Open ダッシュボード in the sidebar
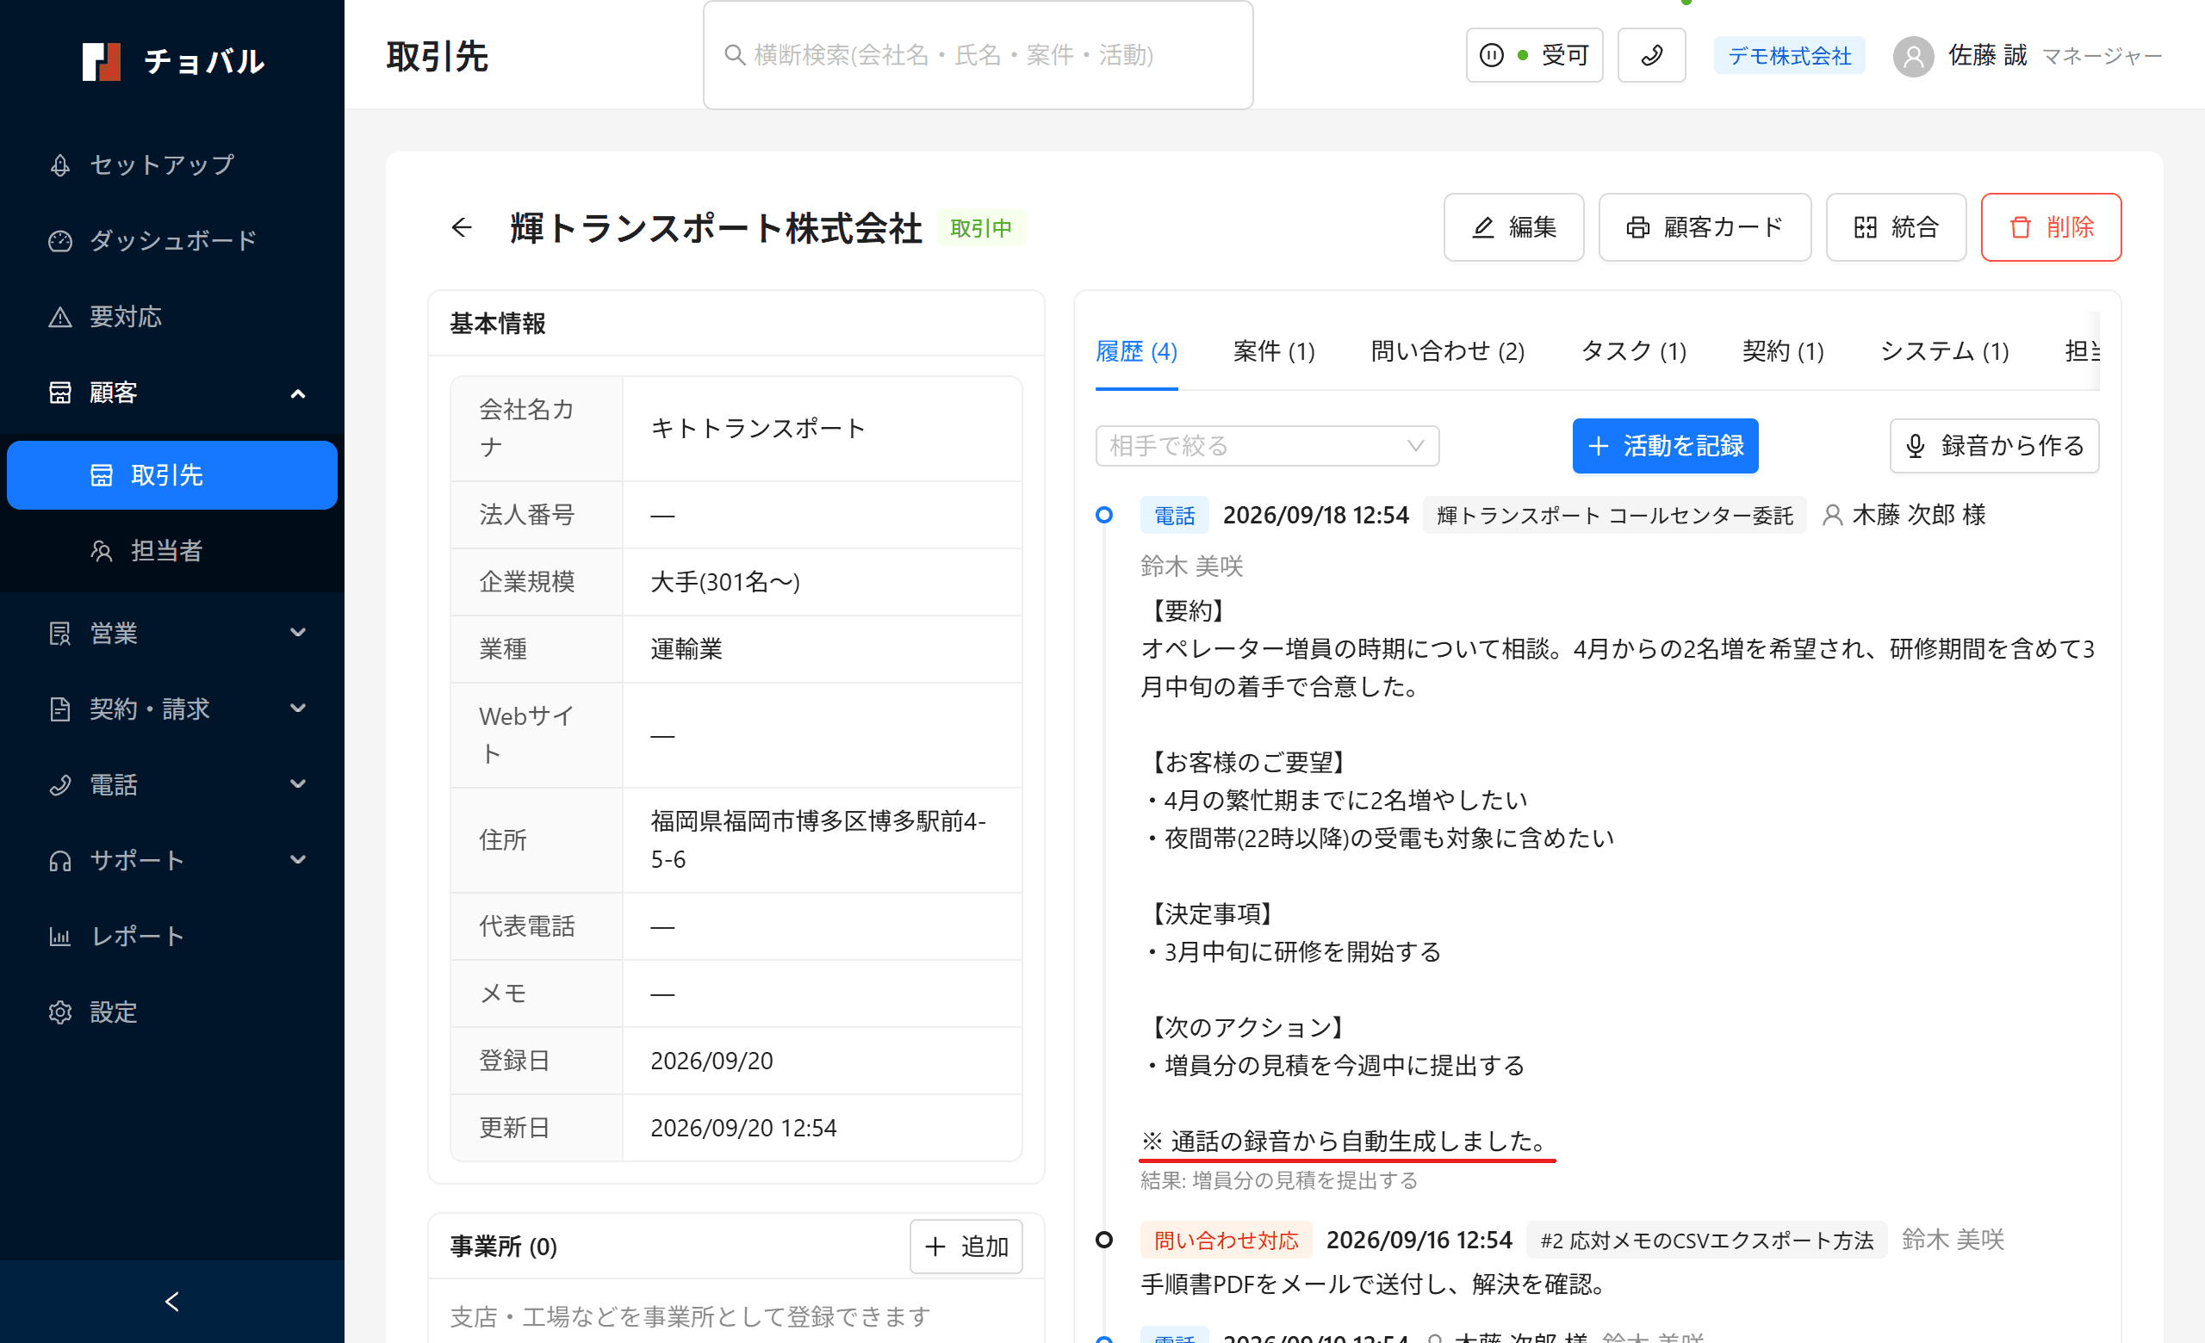This screenshot has width=2205, height=1343. click(171, 240)
